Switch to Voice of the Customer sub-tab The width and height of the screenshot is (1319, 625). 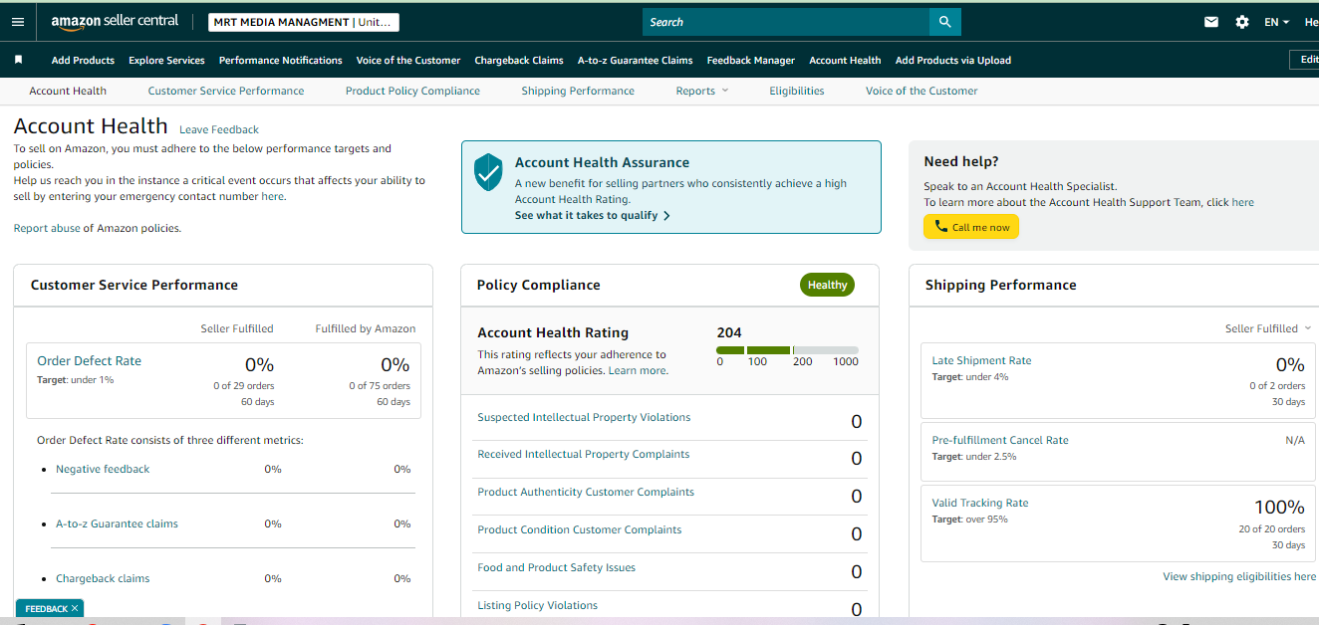(x=922, y=91)
